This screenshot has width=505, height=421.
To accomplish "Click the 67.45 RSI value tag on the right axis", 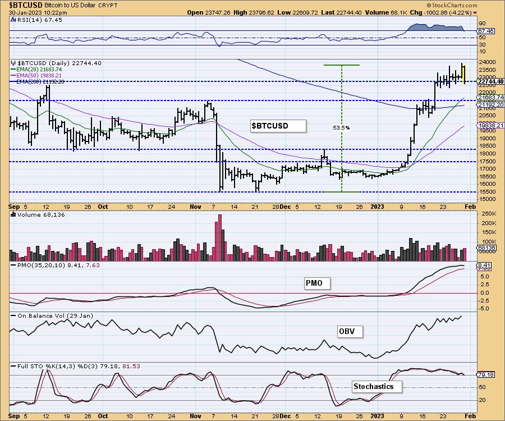I will click(x=486, y=31).
